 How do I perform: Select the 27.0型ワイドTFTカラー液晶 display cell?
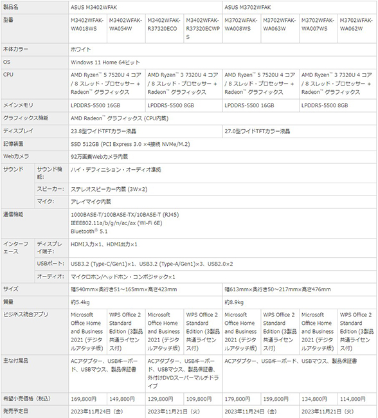point(300,131)
